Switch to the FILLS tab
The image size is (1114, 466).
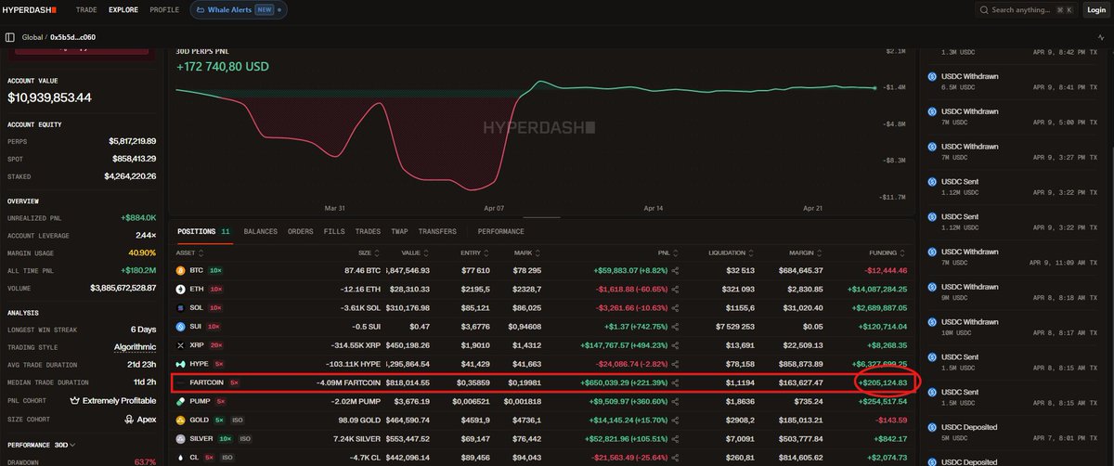click(x=334, y=231)
